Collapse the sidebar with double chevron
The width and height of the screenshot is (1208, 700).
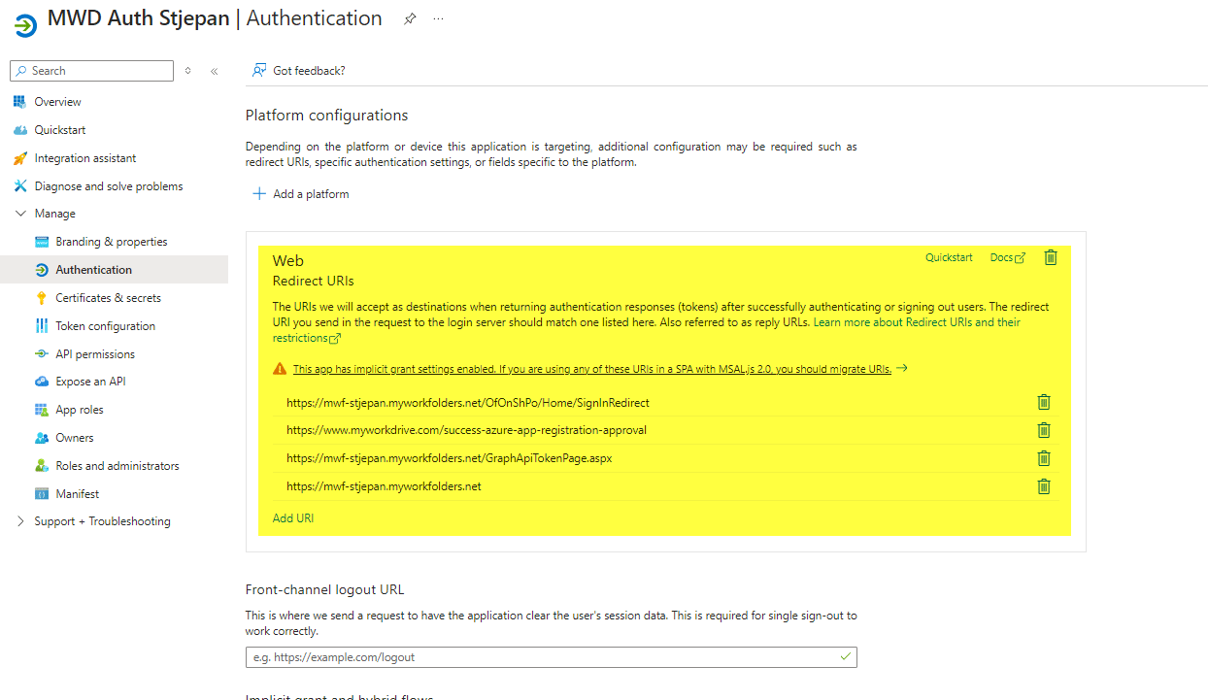[214, 71]
